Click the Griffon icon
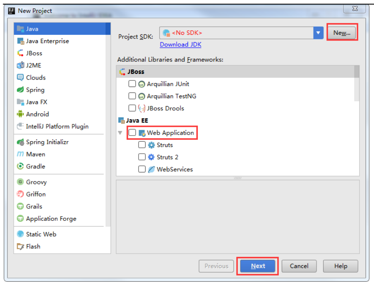 [x=21, y=194]
